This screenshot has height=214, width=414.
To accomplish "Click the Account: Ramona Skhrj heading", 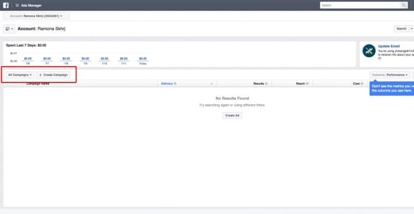I will (x=41, y=29).
